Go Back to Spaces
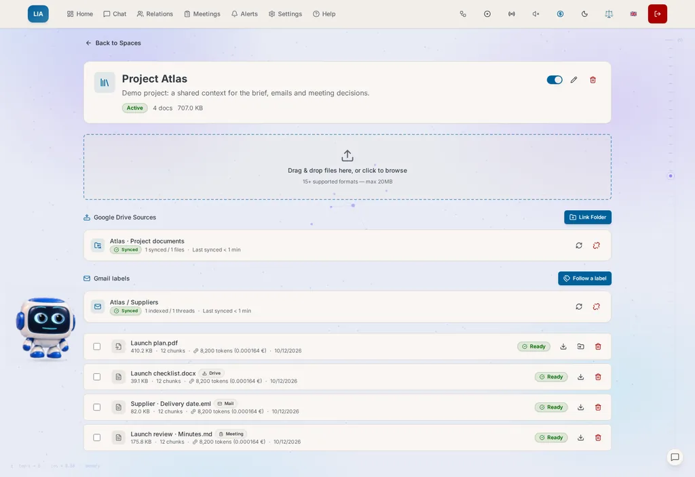This screenshot has height=477, width=695. coord(113,43)
